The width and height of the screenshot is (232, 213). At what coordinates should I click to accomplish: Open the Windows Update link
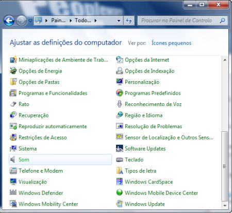(x=145, y=204)
